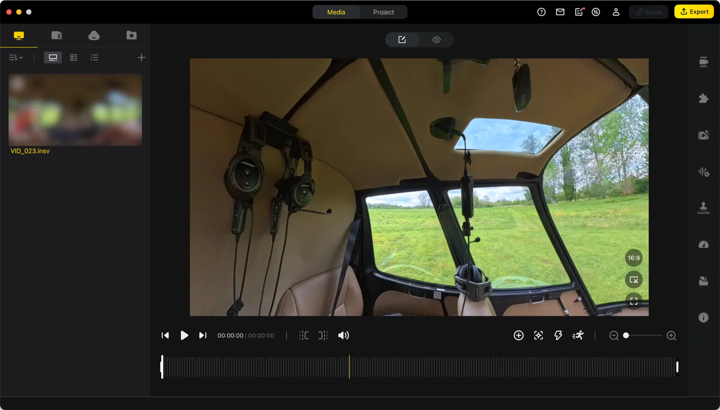
Task: Open the stabilization camera icon
Action: tap(704, 62)
